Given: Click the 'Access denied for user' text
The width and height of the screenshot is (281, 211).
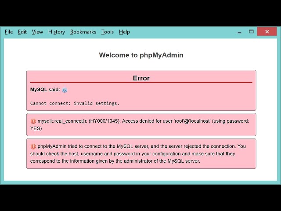Looking at the screenshot, I should (x=147, y=121).
